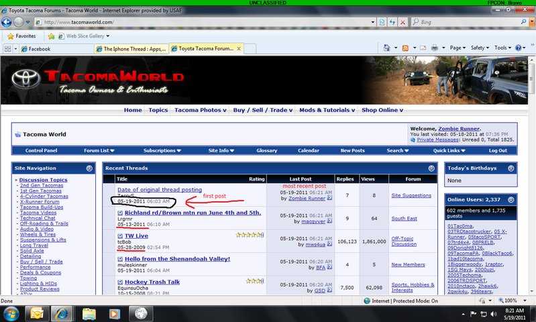Image resolution: width=536 pixels, height=322 pixels.
Task: Click checkbox icon beside Richland rd thread
Action: point(120,213)
